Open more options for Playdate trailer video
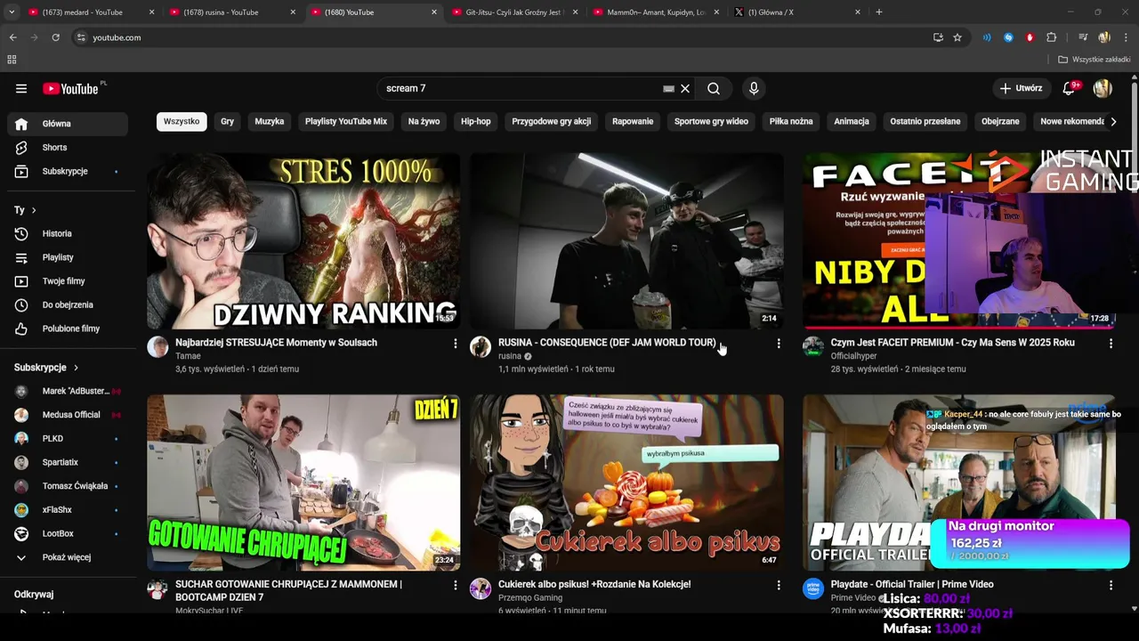Screen dimensions: 1139x641 tap(1111, 585)
